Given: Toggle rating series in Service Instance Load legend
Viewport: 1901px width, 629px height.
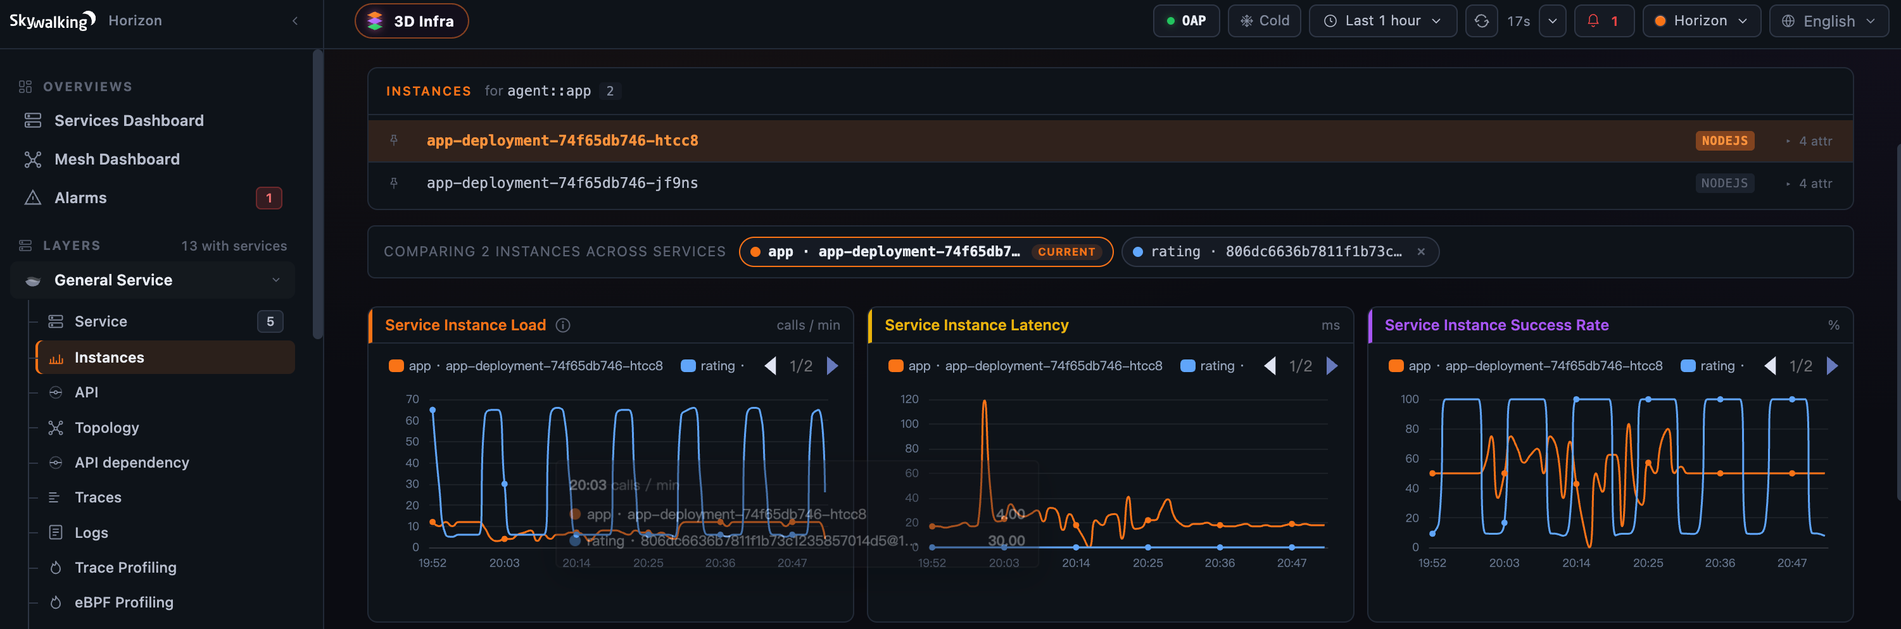Looking at the screenshot, I should pos(711,366).
